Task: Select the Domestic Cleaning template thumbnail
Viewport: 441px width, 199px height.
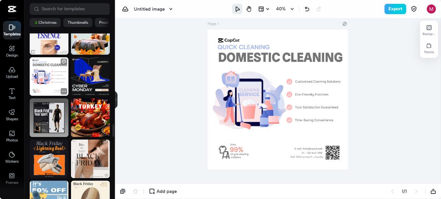Action: [x=49, y=77]
